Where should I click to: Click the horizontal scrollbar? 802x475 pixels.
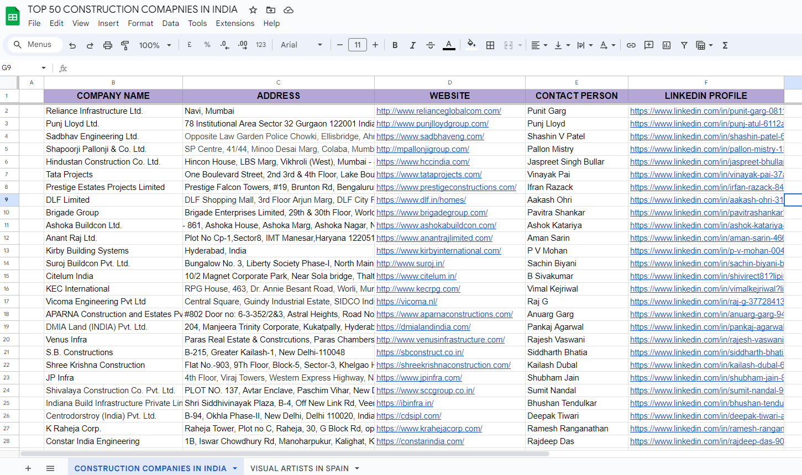click(285, 454)
